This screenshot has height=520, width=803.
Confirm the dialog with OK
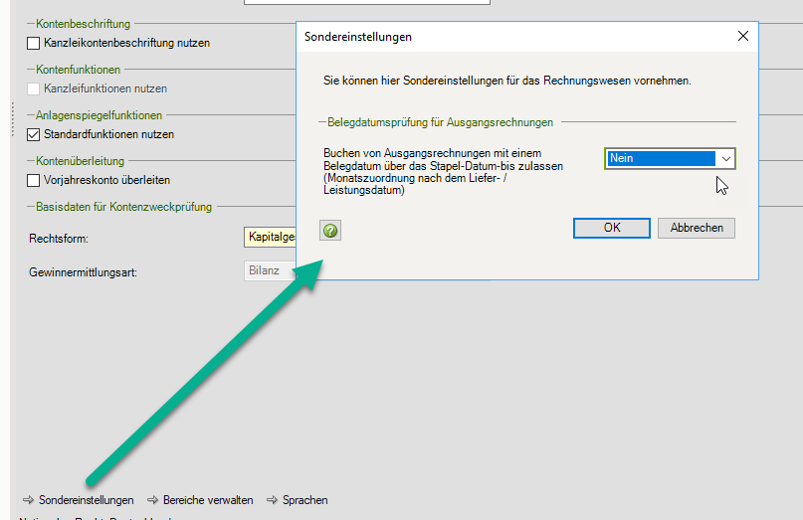click(x=611, y=228)
